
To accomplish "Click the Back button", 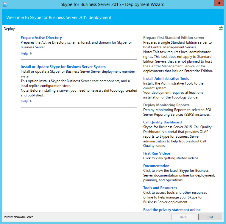I will tap(183, 217).
